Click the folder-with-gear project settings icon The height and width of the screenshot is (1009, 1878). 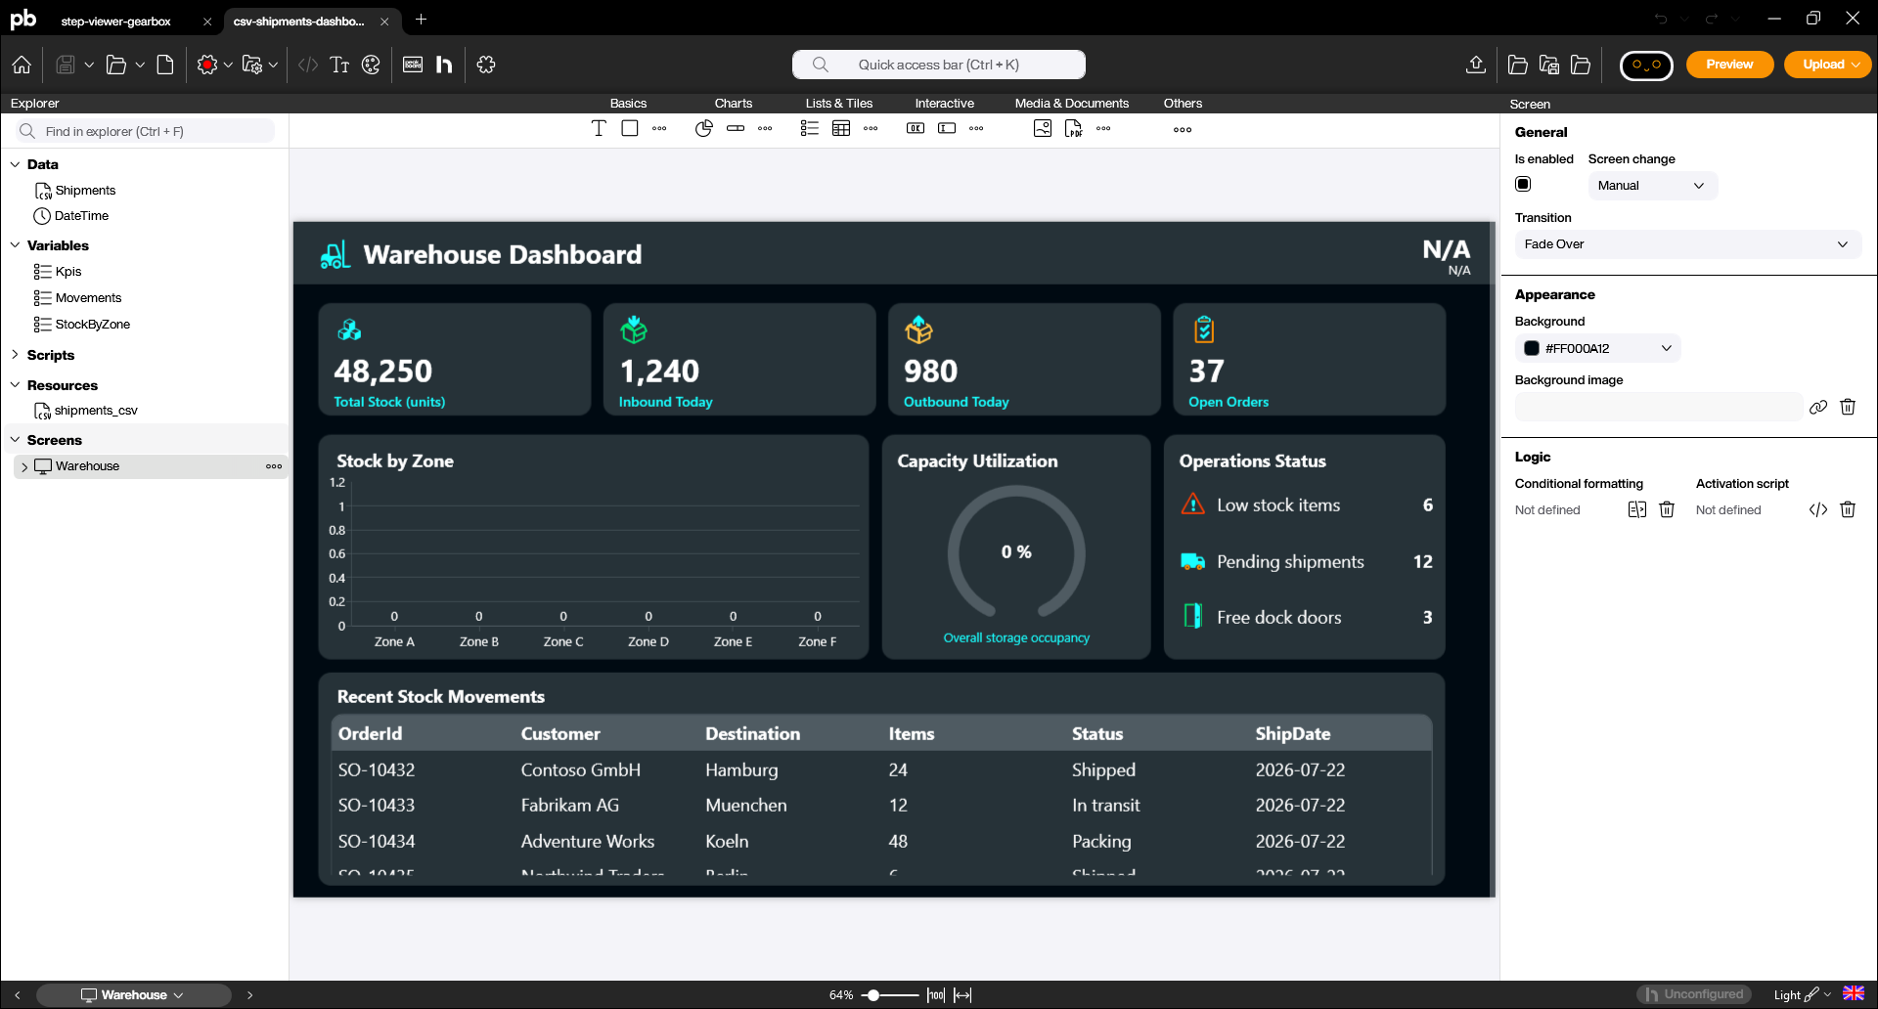coord(252,65)
